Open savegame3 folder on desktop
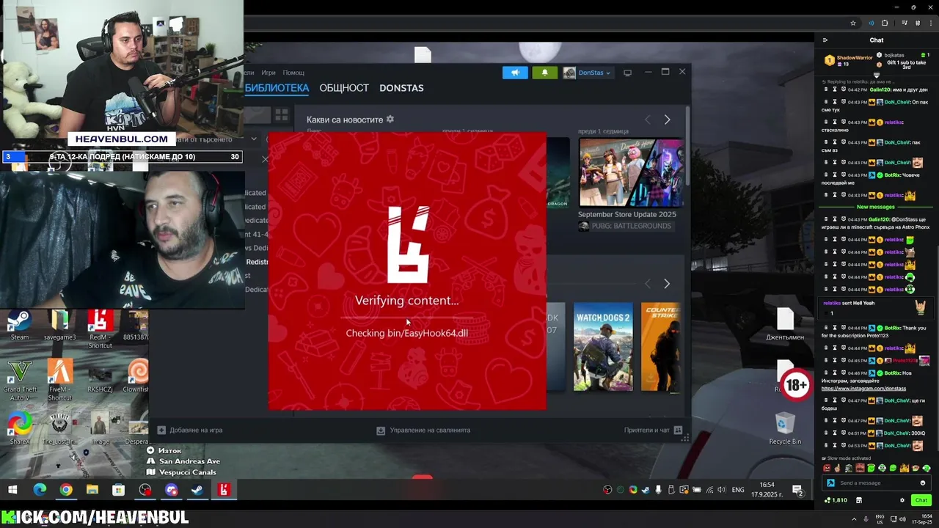Image resolution: width=939 pixels, height=528 pixels. coord(59,326)
